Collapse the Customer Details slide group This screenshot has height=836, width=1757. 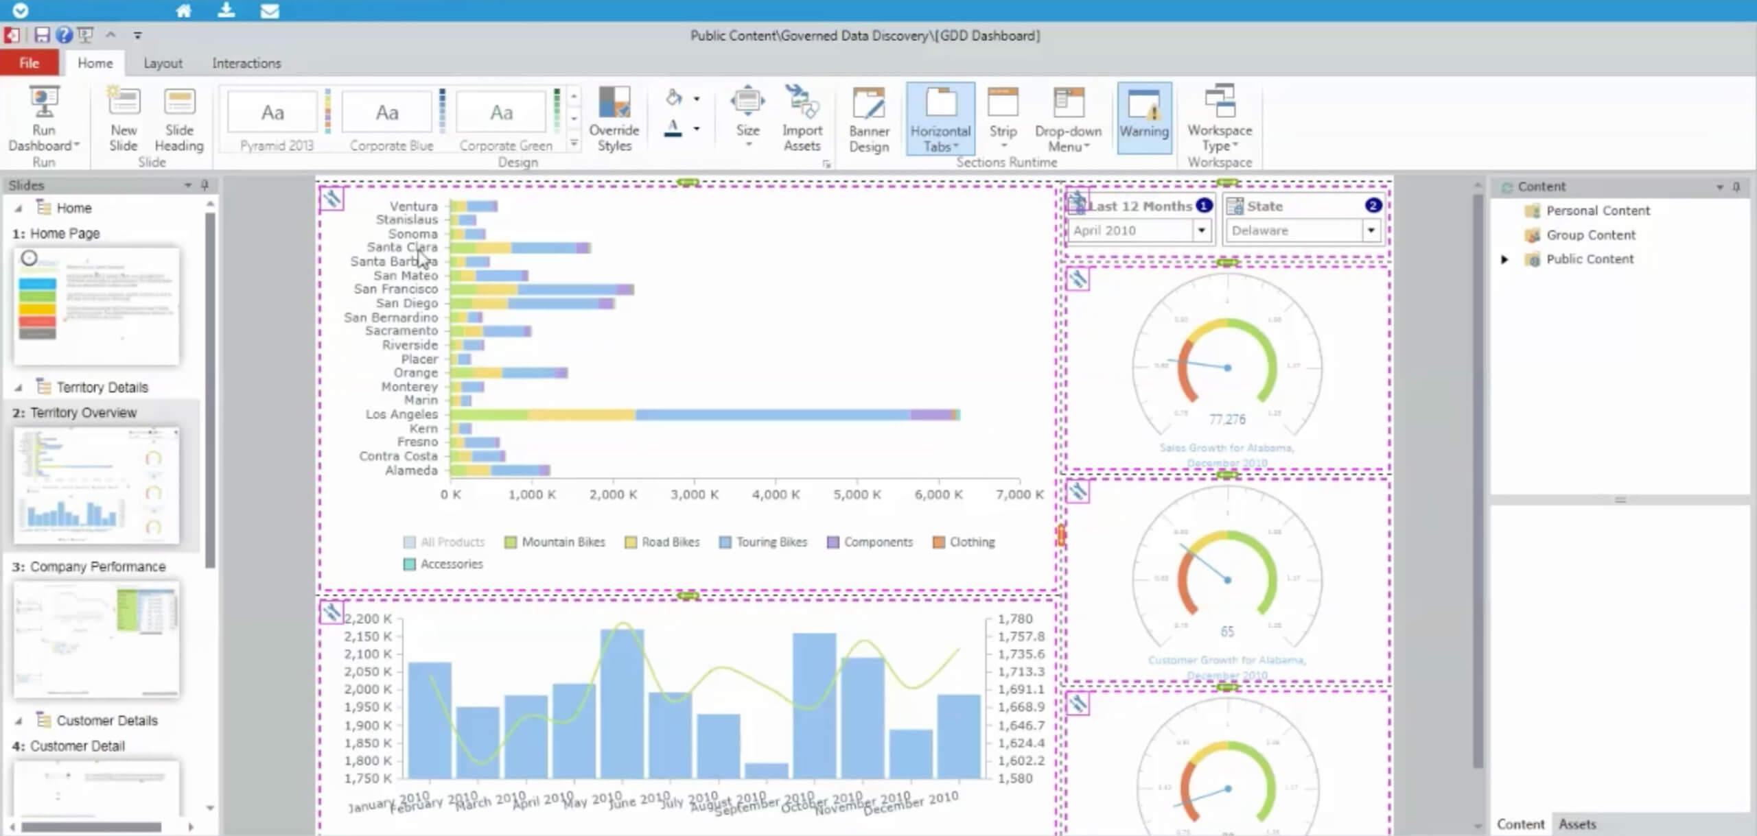click(19, 721)
